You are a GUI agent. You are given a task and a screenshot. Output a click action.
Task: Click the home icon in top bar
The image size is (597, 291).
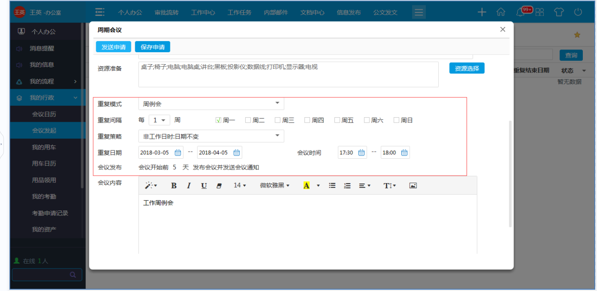click(501, 12)
